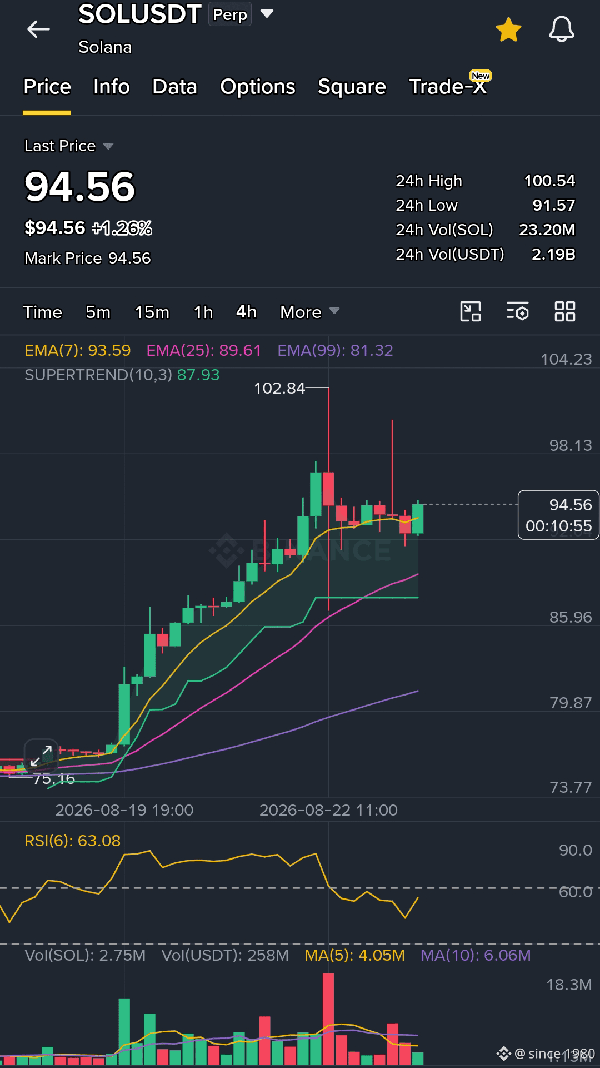Tap the Vol(SOL): 2.75M label
The image size is (600, 1068).
click(x=85, y=955)
